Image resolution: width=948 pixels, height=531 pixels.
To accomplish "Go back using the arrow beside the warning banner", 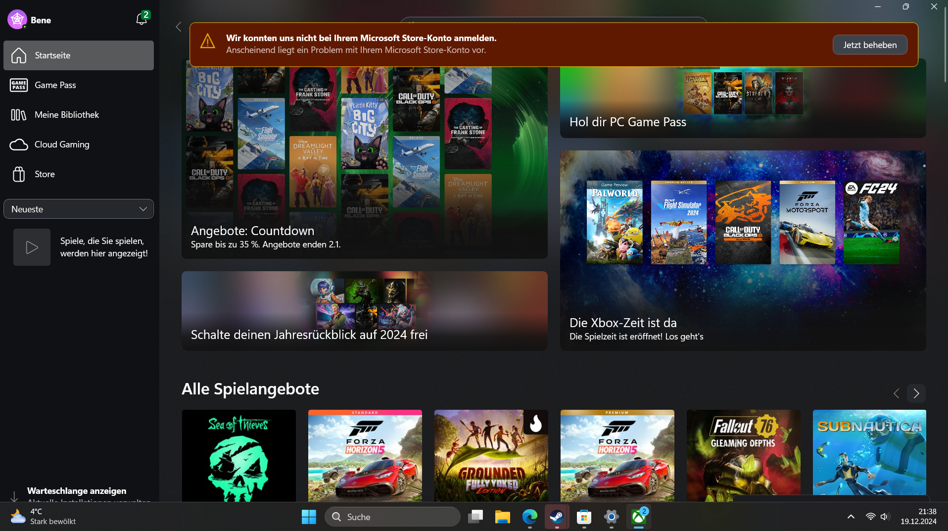I will tap(179, 27).
